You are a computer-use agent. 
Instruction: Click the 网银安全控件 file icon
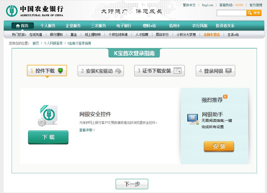48,115
